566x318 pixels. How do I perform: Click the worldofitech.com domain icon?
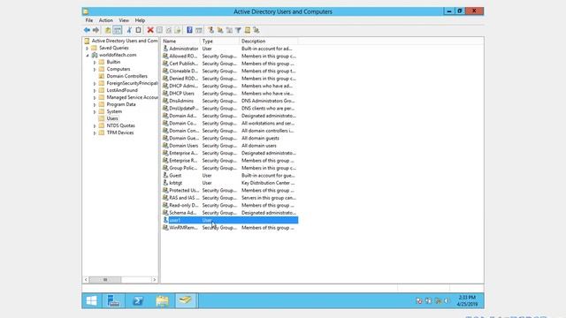(x=95, y=55)
